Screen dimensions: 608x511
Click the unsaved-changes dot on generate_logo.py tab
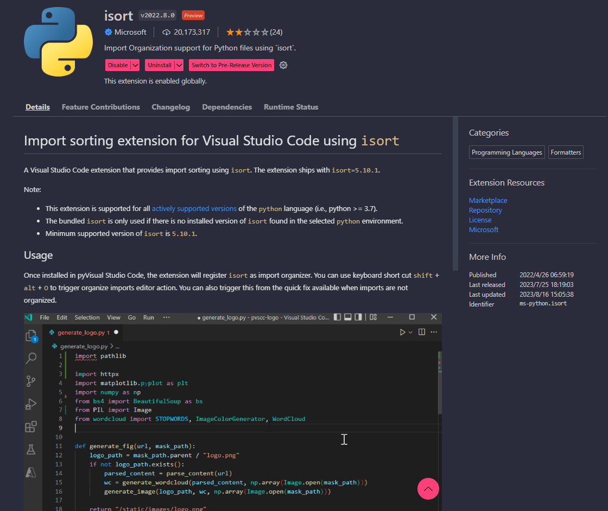116,332
